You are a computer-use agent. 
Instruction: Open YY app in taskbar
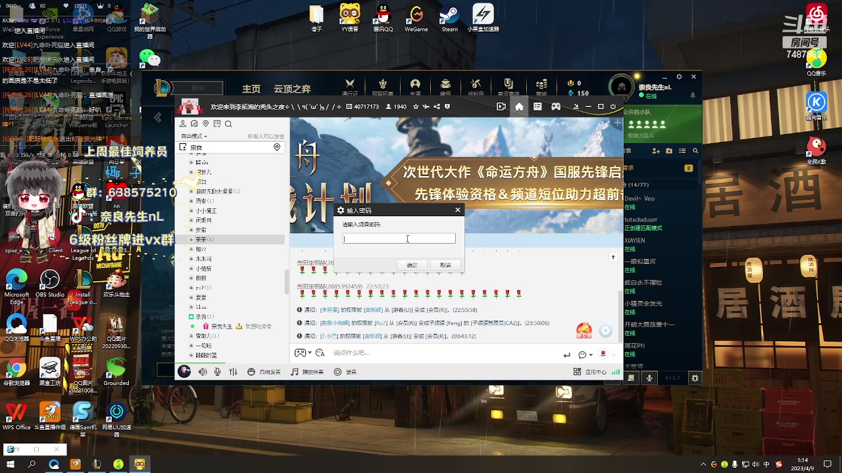click(139, 464)
